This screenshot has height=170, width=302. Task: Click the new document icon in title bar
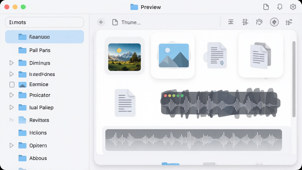(x=266, y=7)
